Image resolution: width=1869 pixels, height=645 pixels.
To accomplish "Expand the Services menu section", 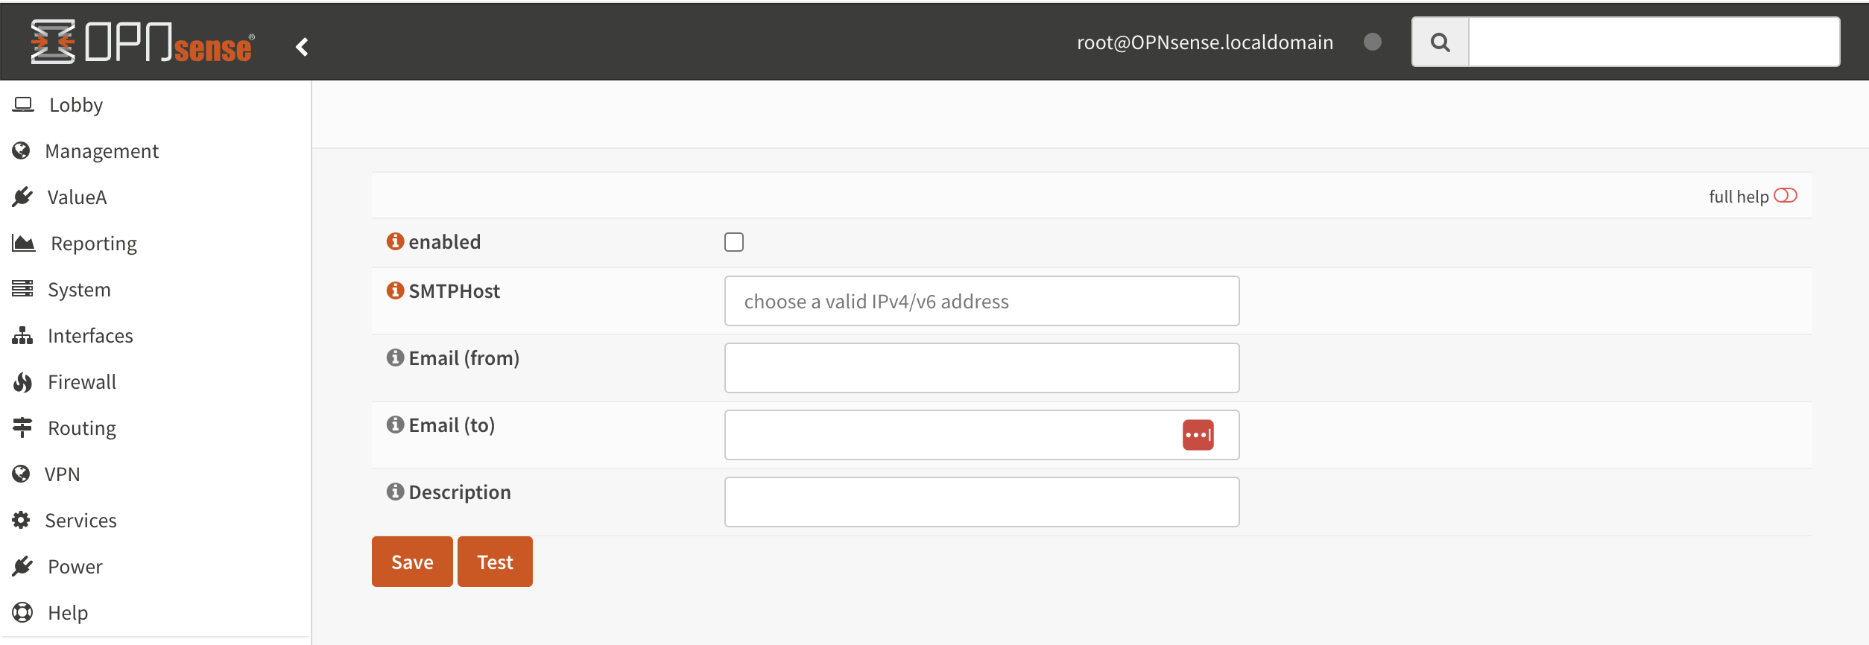I will coord(80,521).
